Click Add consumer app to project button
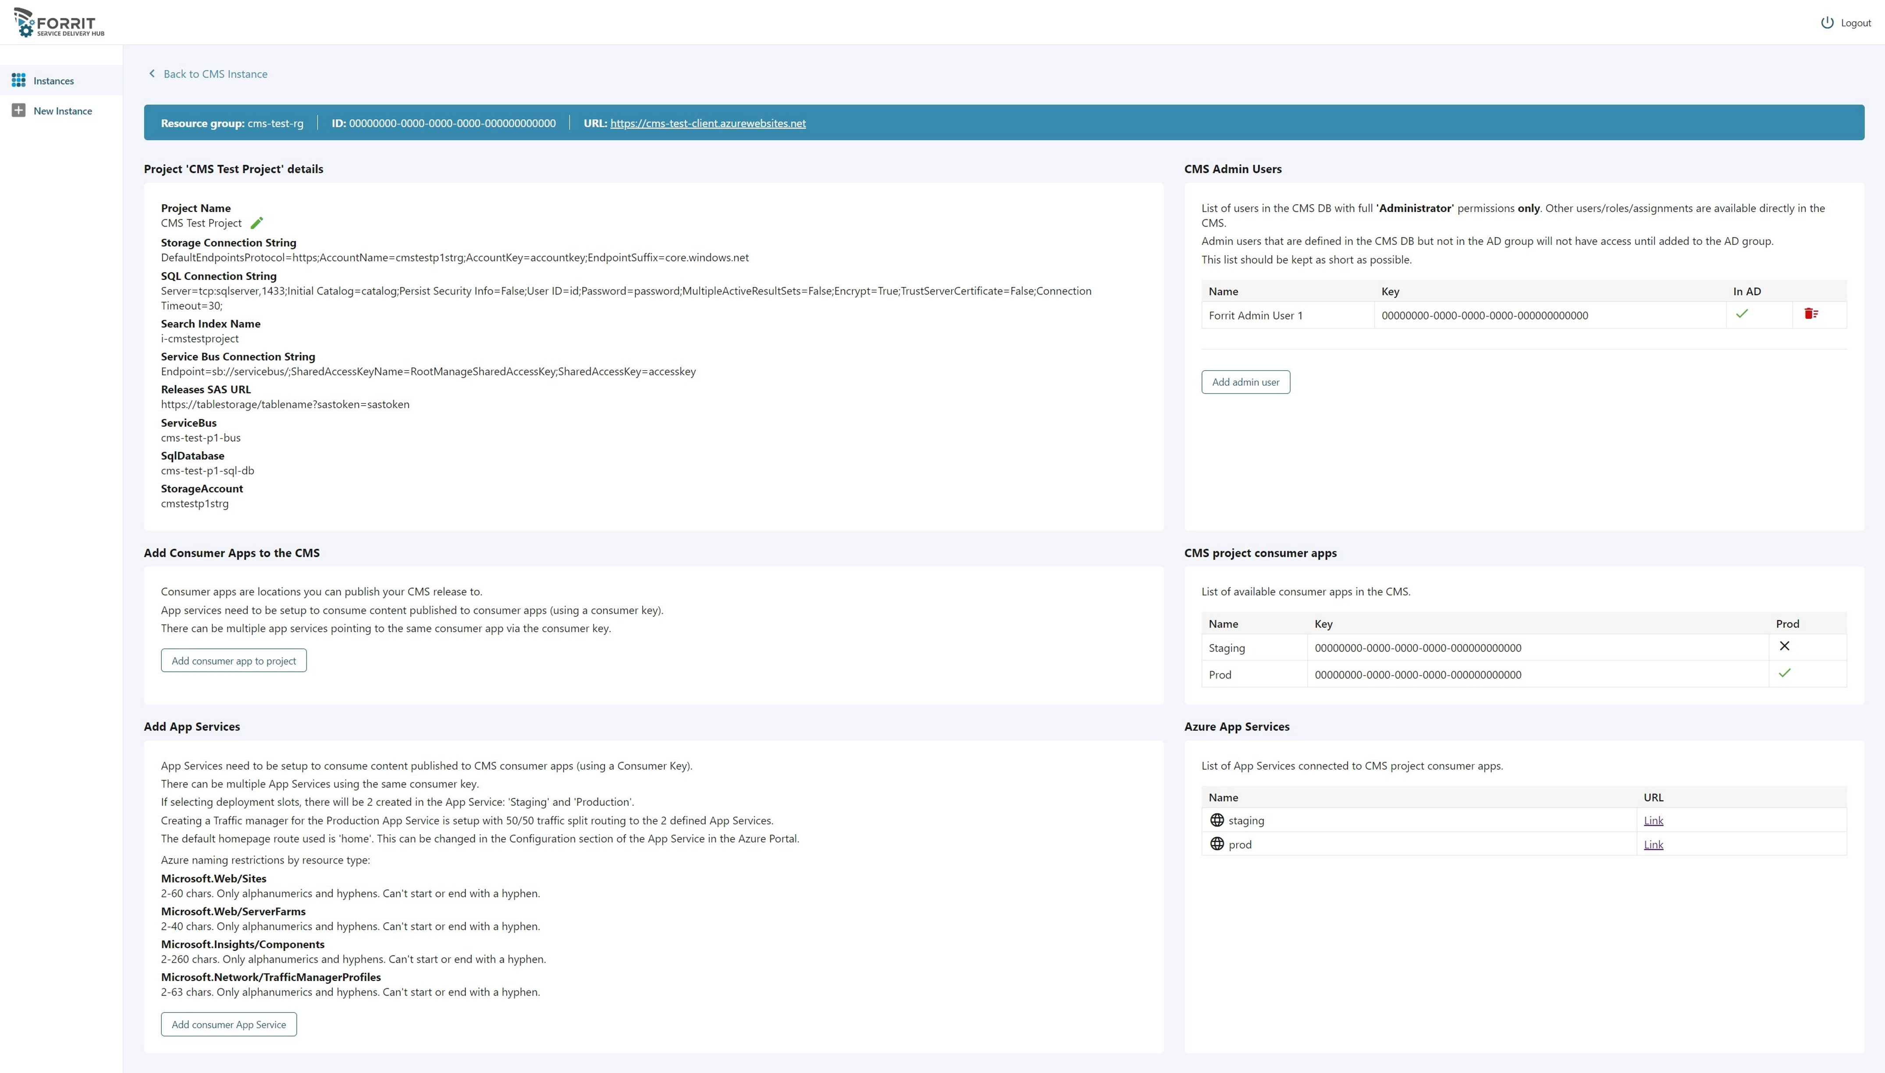This screenshot has width=1885, height=1073. [234, 660]
